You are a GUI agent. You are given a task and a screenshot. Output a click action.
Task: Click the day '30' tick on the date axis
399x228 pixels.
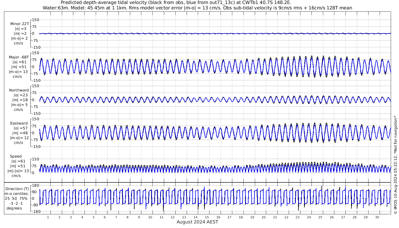point(377,217)
